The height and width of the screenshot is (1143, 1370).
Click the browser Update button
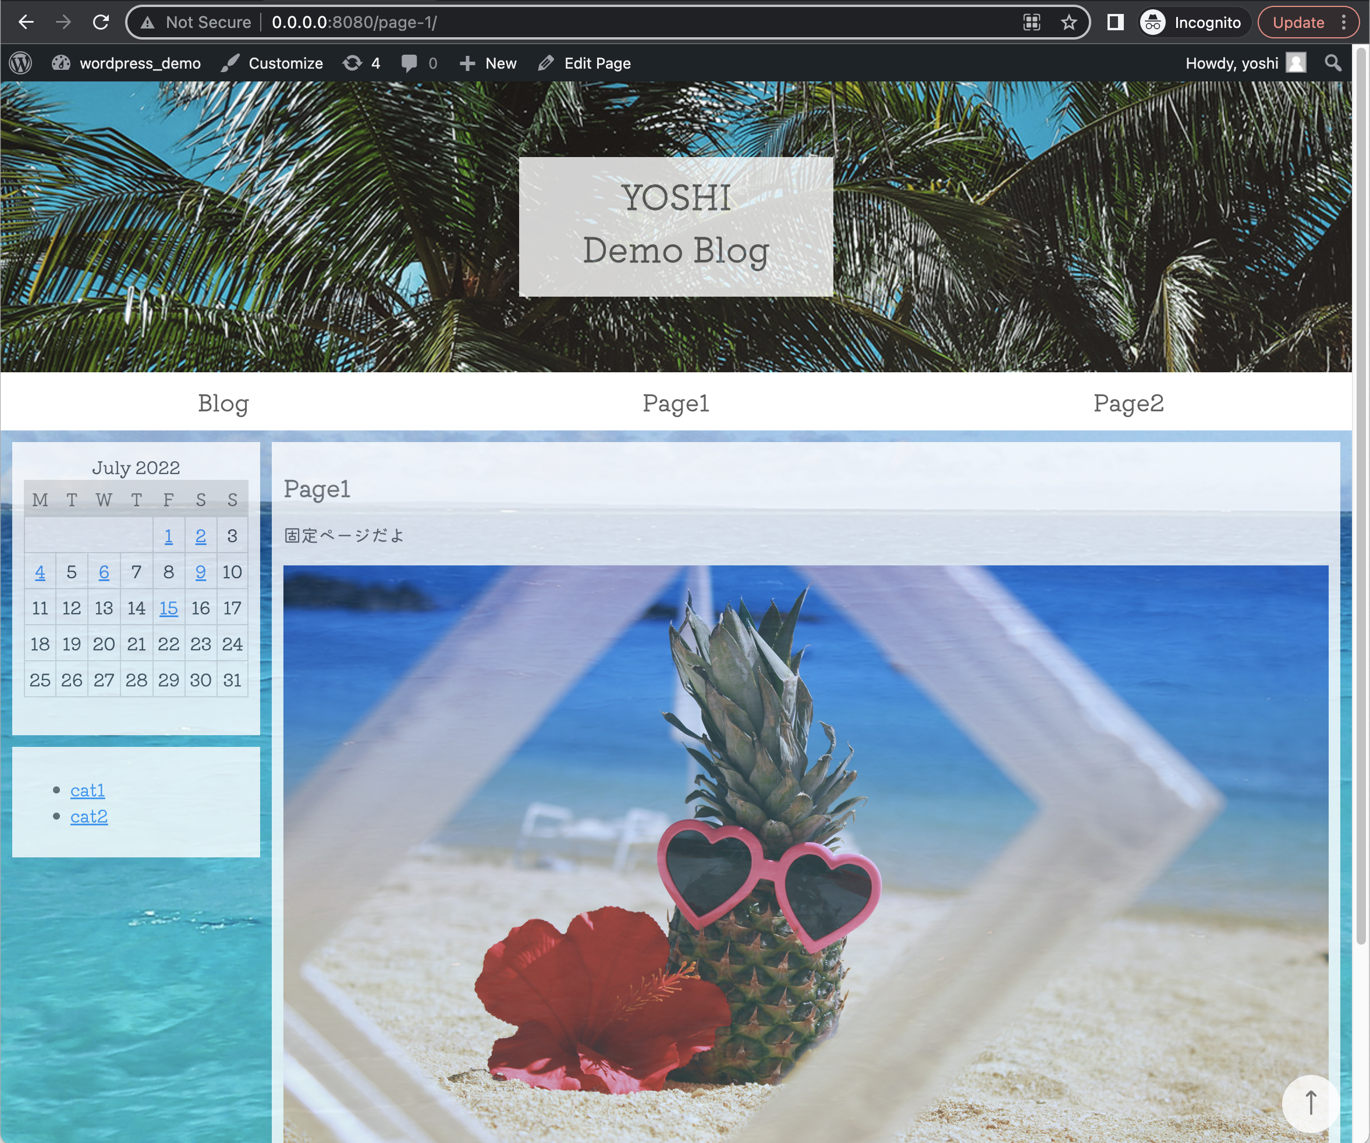[1298, 22]
